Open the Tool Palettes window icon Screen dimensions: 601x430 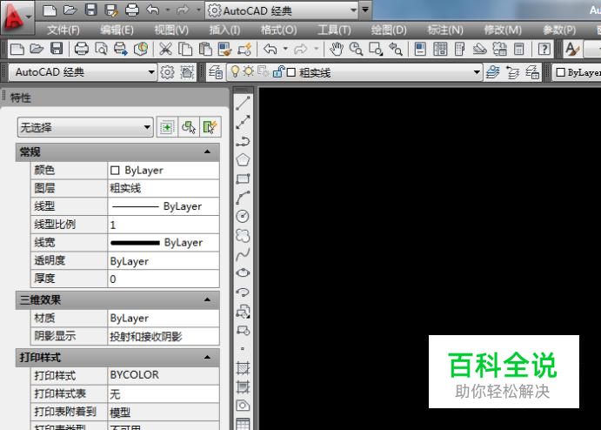tap(459, 49)
